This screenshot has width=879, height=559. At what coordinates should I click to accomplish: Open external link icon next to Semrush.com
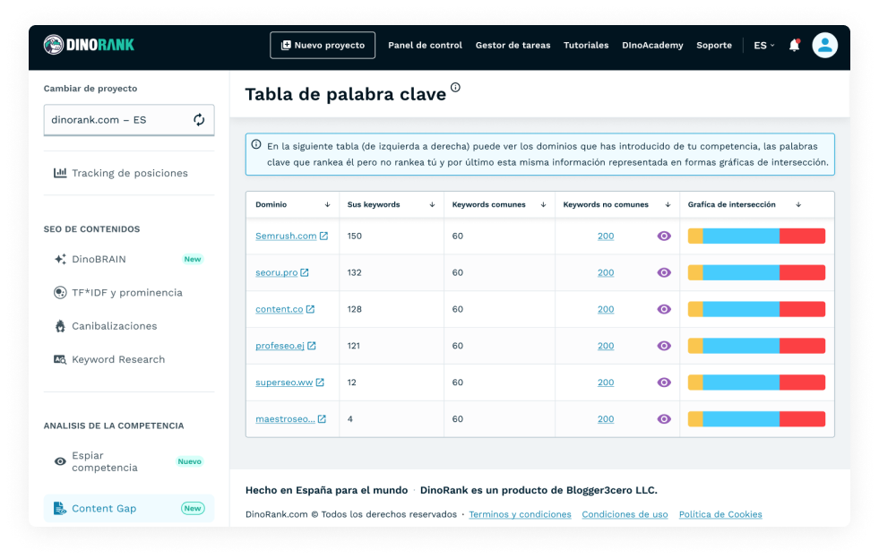pyautogui.click(x=324, y=236)
